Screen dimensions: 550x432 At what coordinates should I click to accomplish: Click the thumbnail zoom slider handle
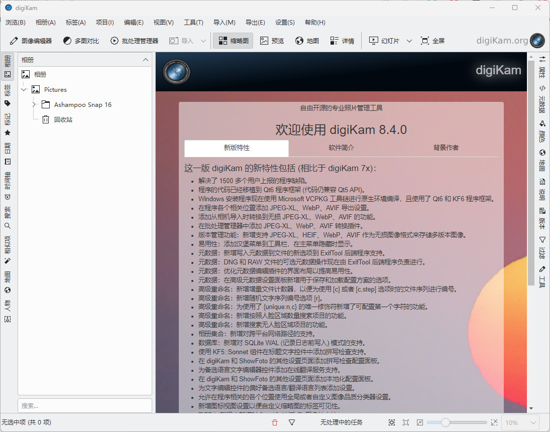(x=446, y=422)
